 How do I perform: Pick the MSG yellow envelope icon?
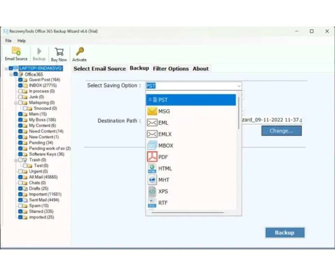(152, 111)
